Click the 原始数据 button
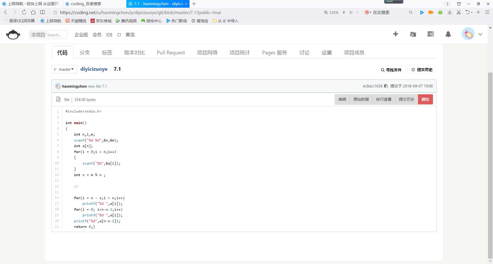 (x=361, y=99)
